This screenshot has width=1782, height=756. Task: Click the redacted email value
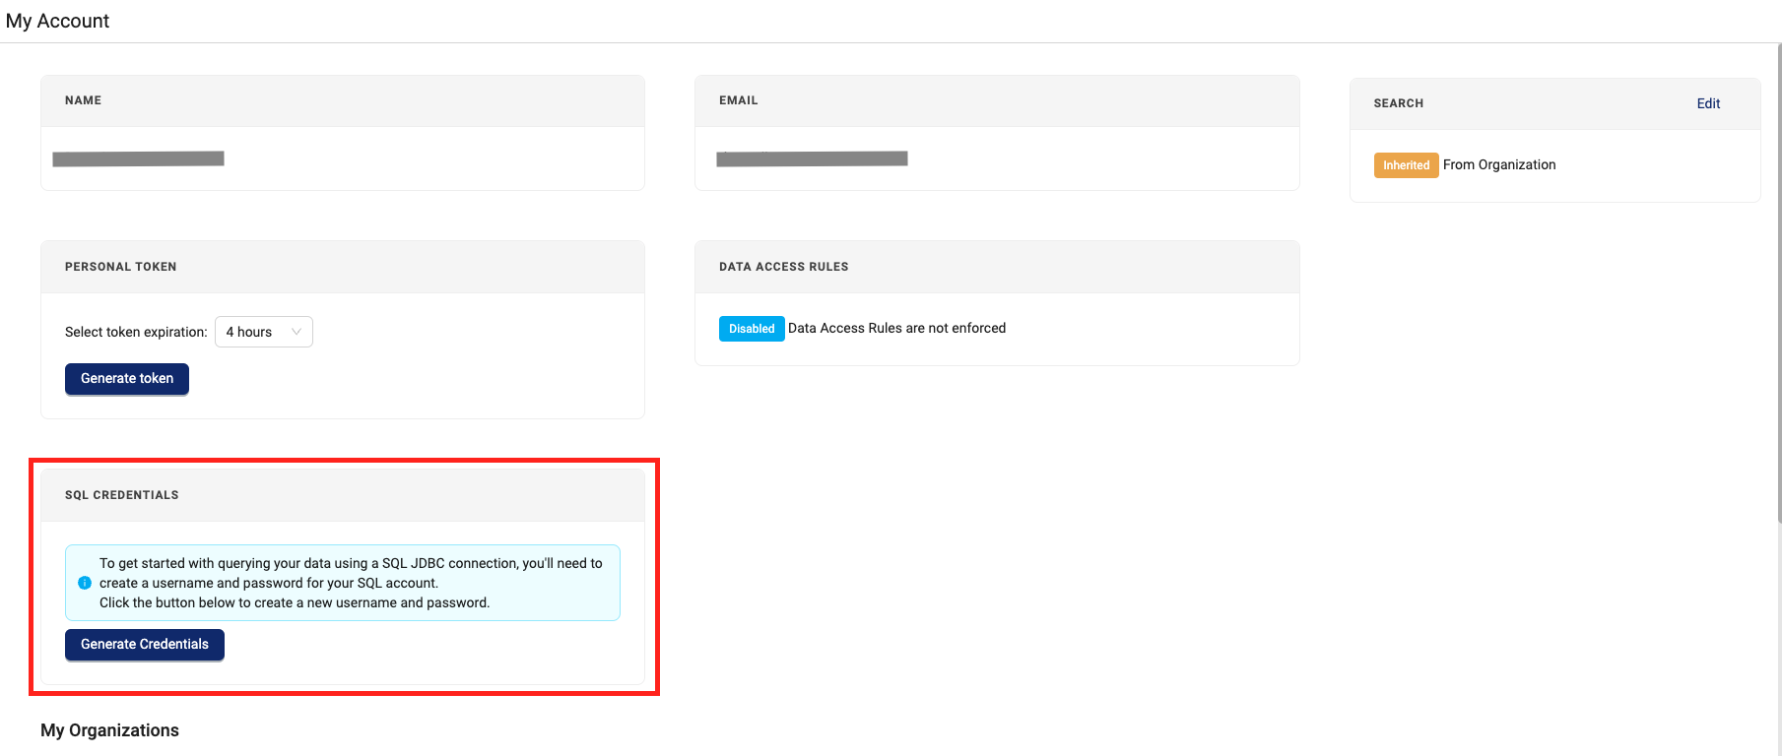click(812, 158)
